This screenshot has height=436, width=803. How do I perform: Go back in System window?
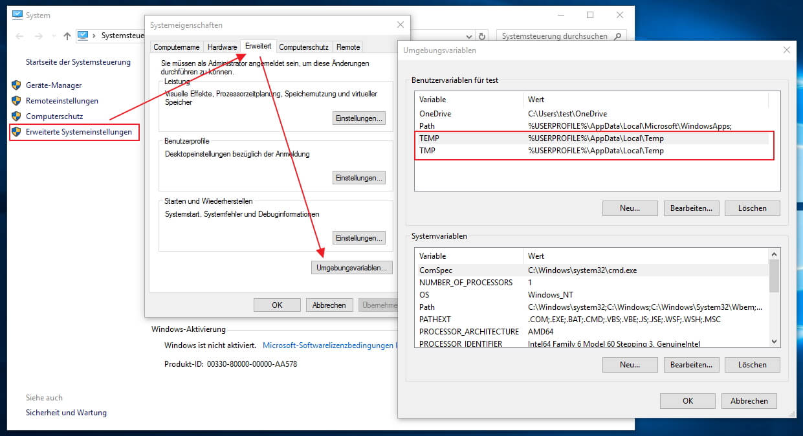pos(19,36)
